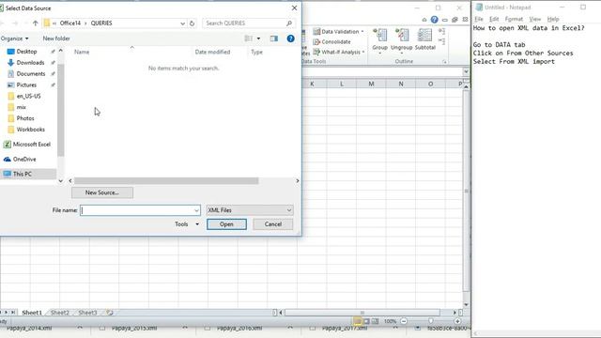Select the Group outline tool
Viewport: 601px width, 338px height.
coord(379,40)
